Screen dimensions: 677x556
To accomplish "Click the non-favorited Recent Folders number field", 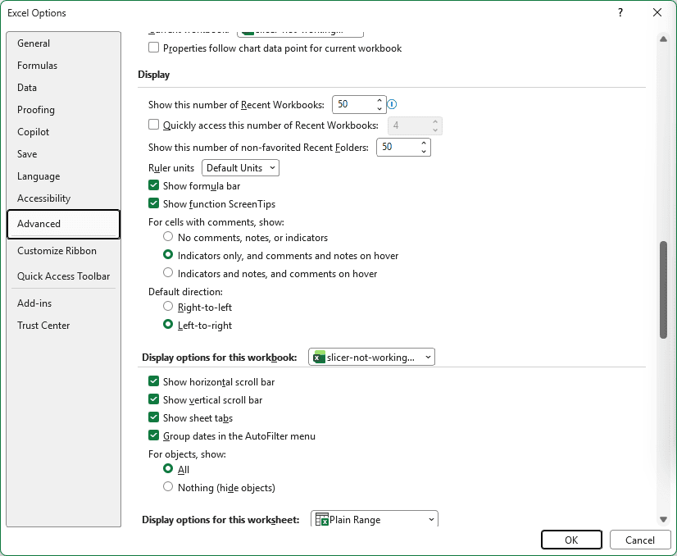I will coord(398,148).
